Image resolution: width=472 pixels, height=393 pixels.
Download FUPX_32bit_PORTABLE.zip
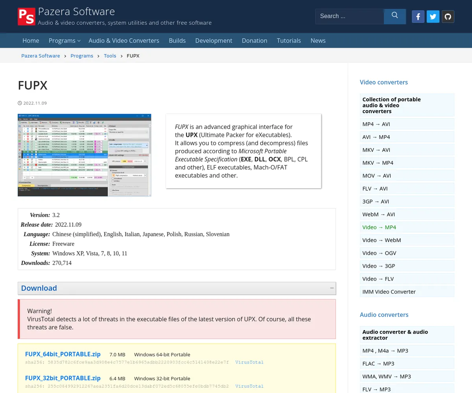(63, 378)
